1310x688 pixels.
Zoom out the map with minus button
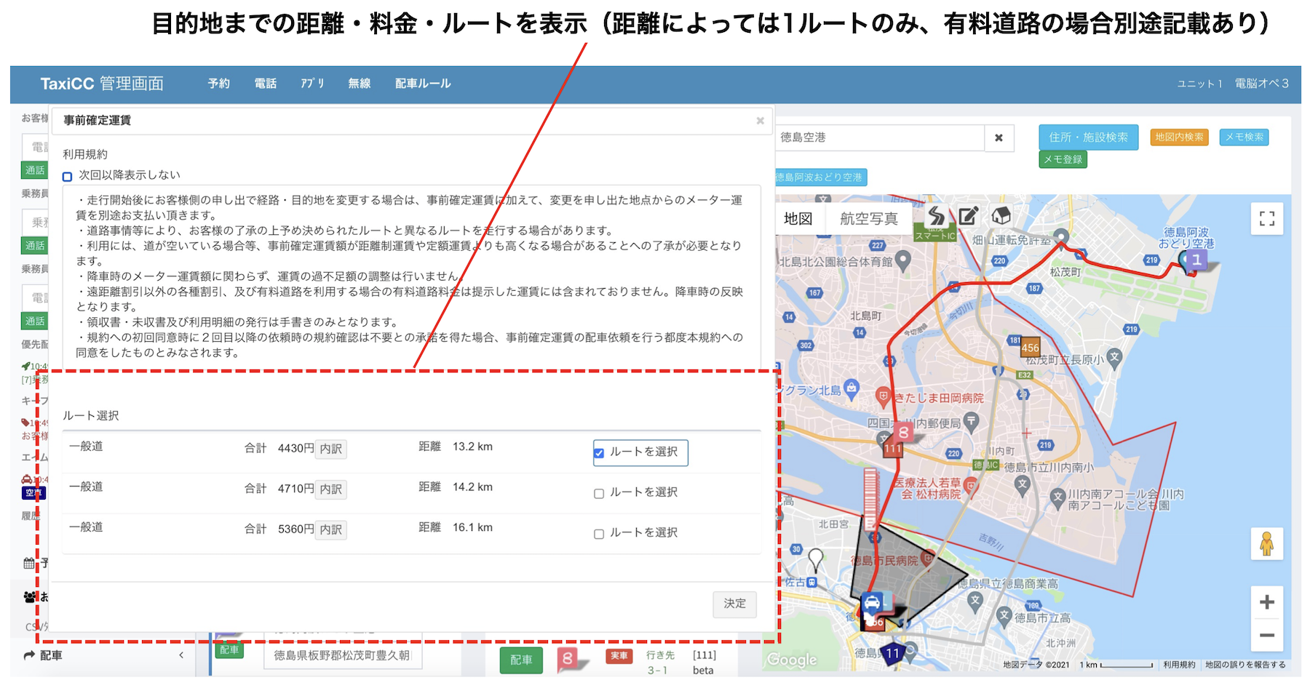1266,635
